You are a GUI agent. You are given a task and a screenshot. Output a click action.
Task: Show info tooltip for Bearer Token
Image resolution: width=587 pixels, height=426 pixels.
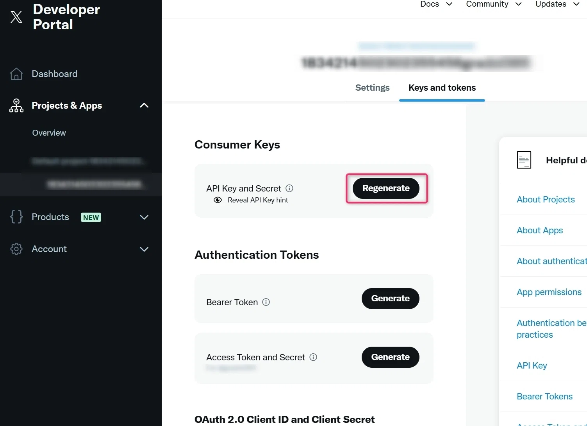266,302
